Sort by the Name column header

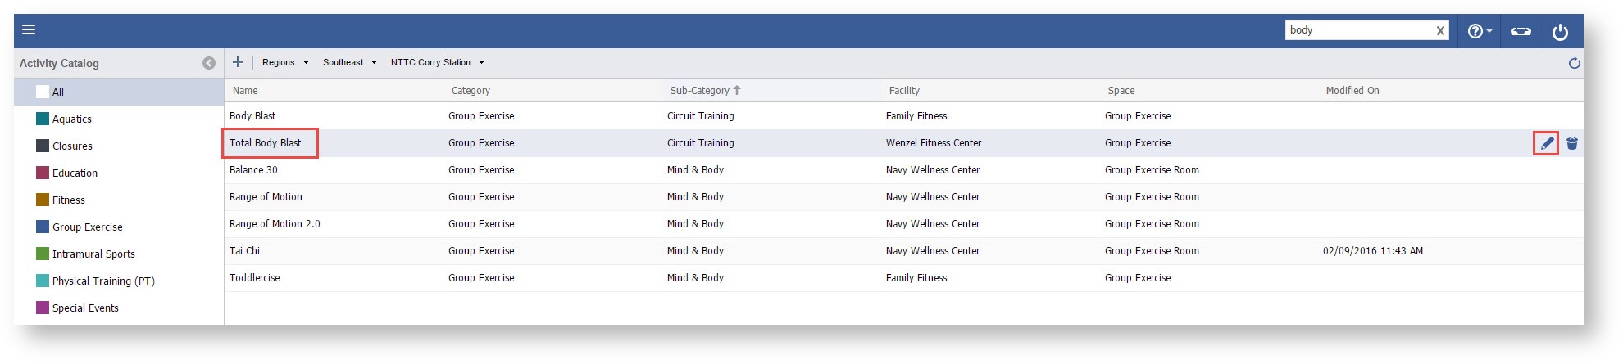coord(245,91)
